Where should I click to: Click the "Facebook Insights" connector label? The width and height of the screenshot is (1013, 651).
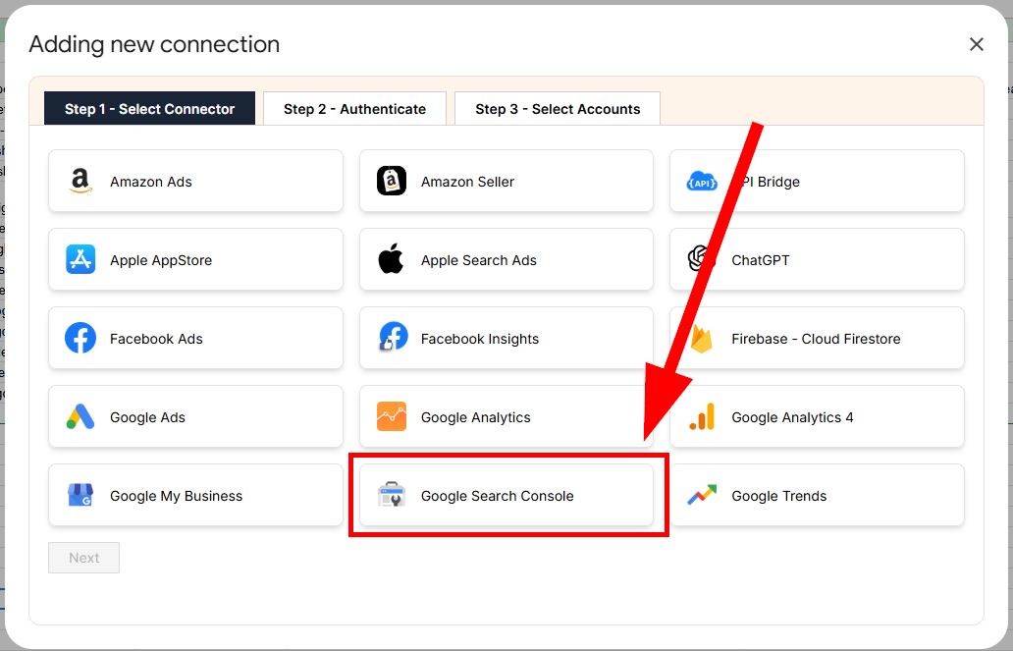480,339
